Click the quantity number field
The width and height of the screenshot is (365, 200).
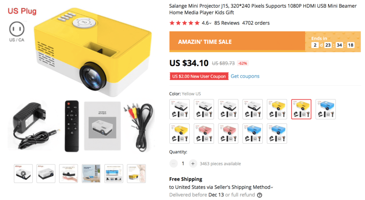(x=183, y=164)
